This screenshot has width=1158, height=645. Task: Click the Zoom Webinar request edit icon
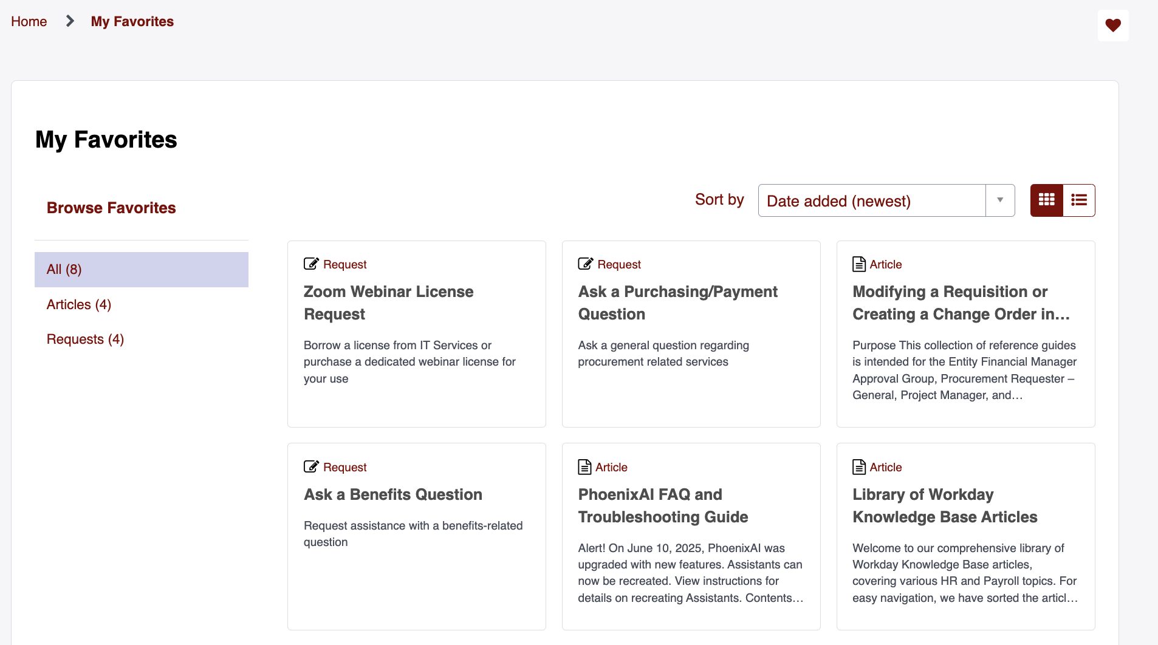click(311, 264)
